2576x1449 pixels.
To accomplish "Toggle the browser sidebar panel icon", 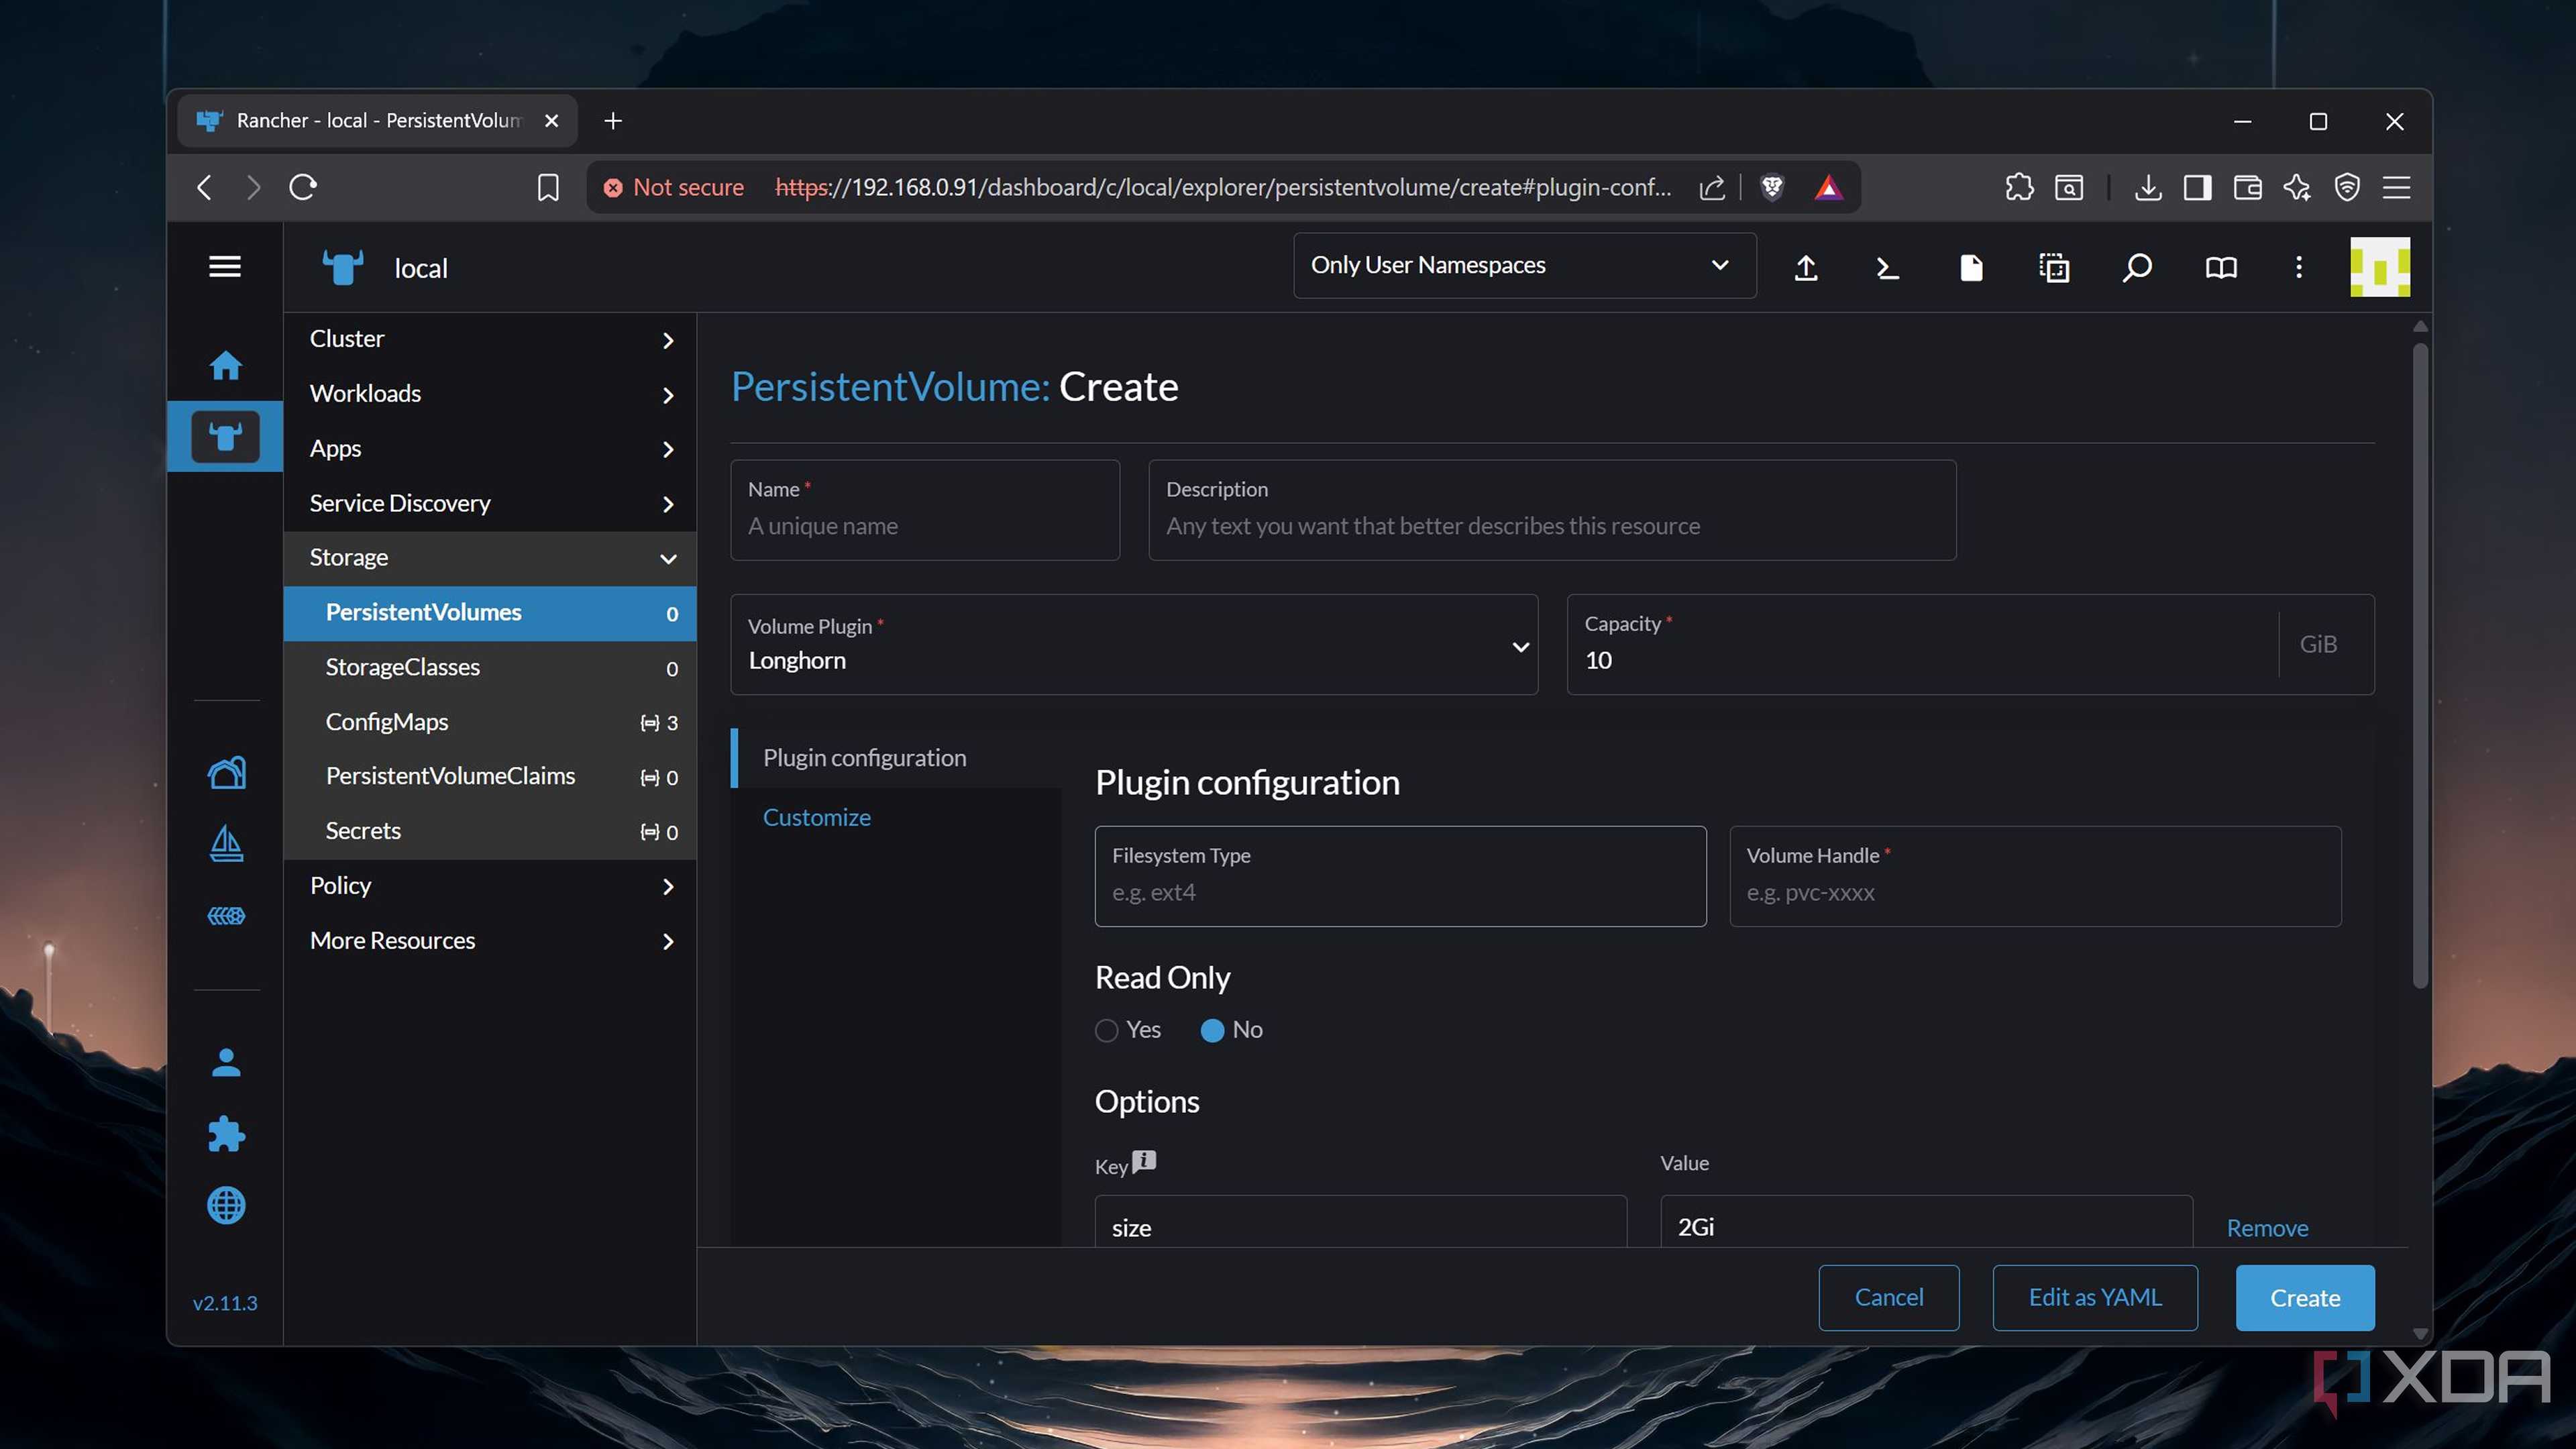I will tap(2197, 187).
